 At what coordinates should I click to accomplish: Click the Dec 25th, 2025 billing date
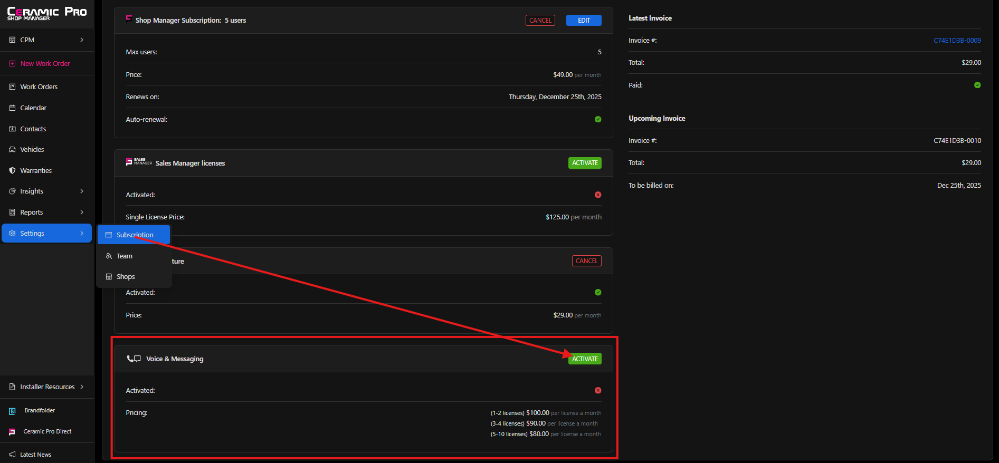(959, 186)
